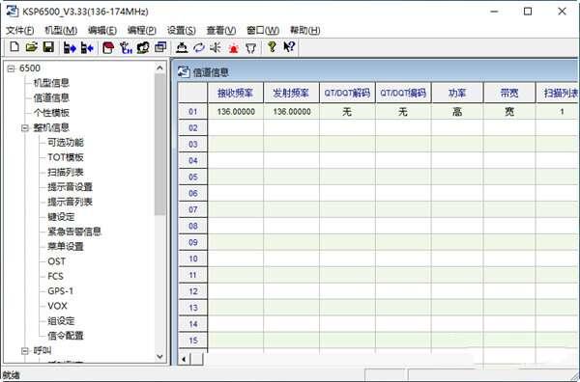Click the 功率 column header
Screen dimensions: 580x382
coord(457,93)
